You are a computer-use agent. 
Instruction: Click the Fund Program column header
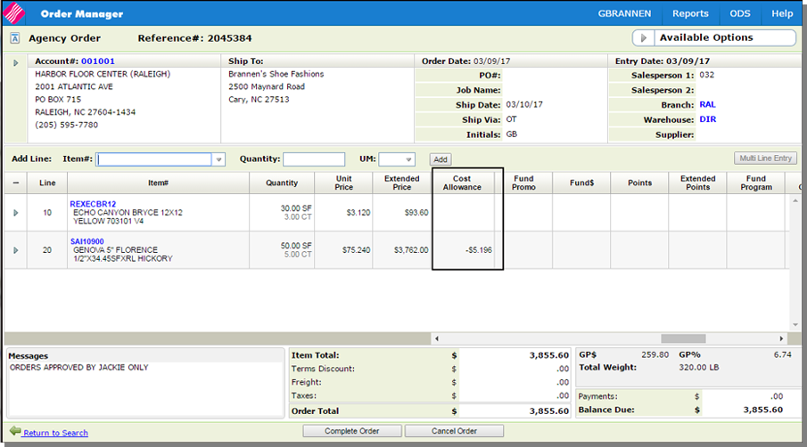pyautogui.click(x=756, y=183)
